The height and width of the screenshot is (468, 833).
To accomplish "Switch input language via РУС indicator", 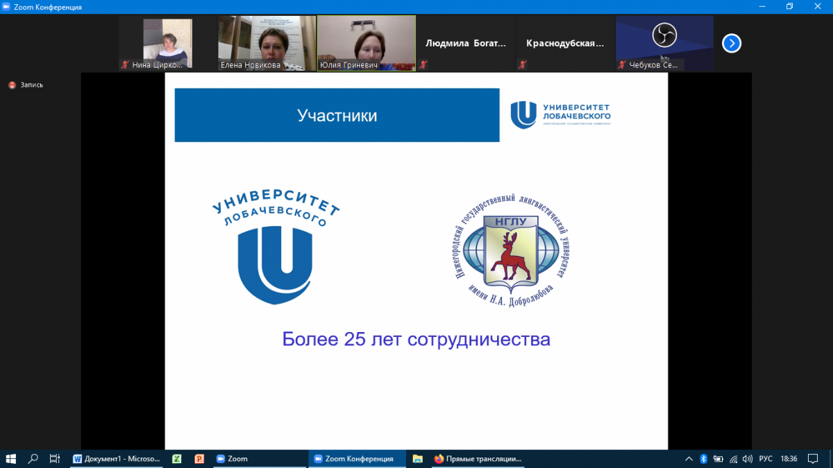I will (766, 458).
